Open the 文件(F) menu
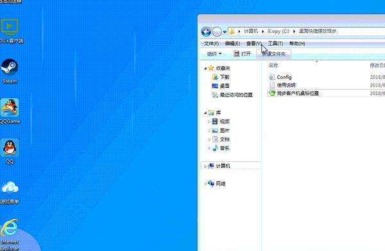The height and width of the screenshot is (251, 385). tap(211, 44)
